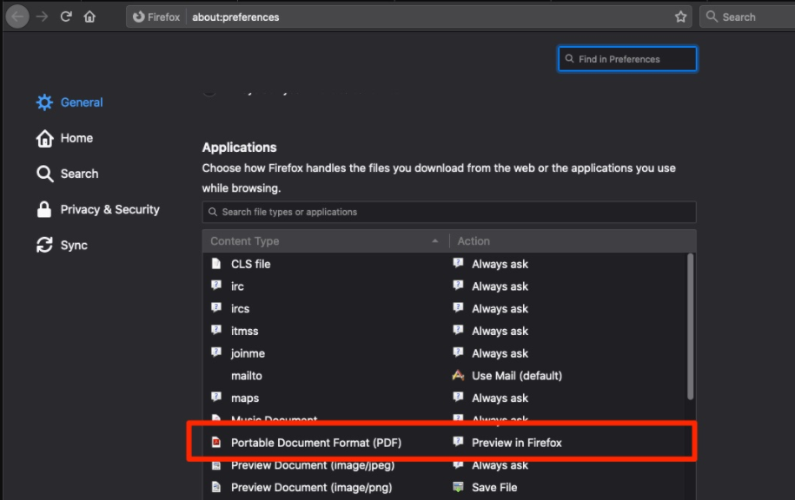Expand the Save File action for image/png
Viewport: 795px width, 500px height.
coord(494,488)
